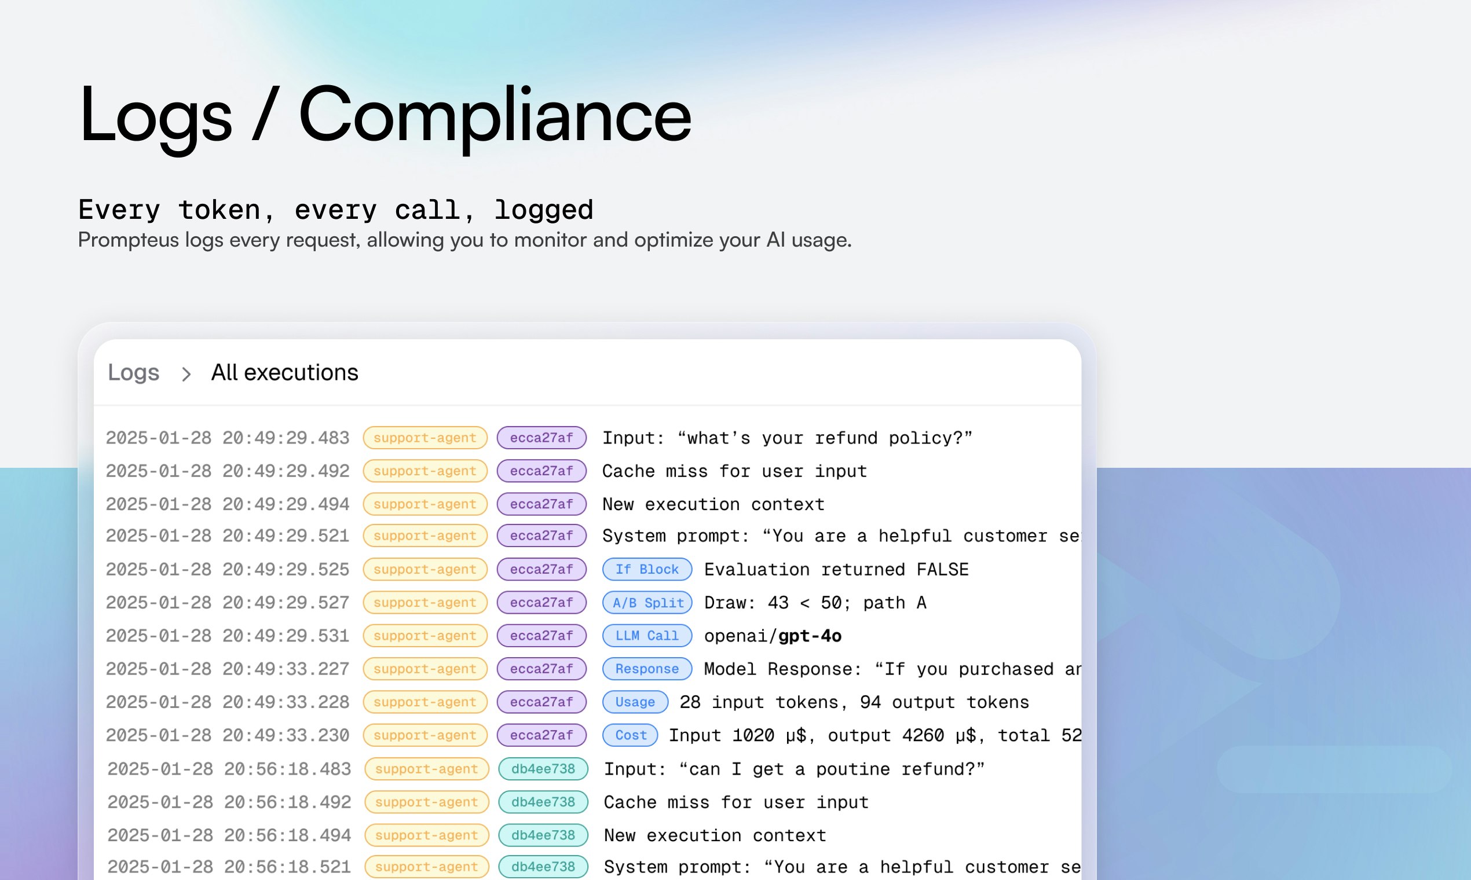Select the All executions breadcrumb
Screen dimensions: 1471x880
285,372
